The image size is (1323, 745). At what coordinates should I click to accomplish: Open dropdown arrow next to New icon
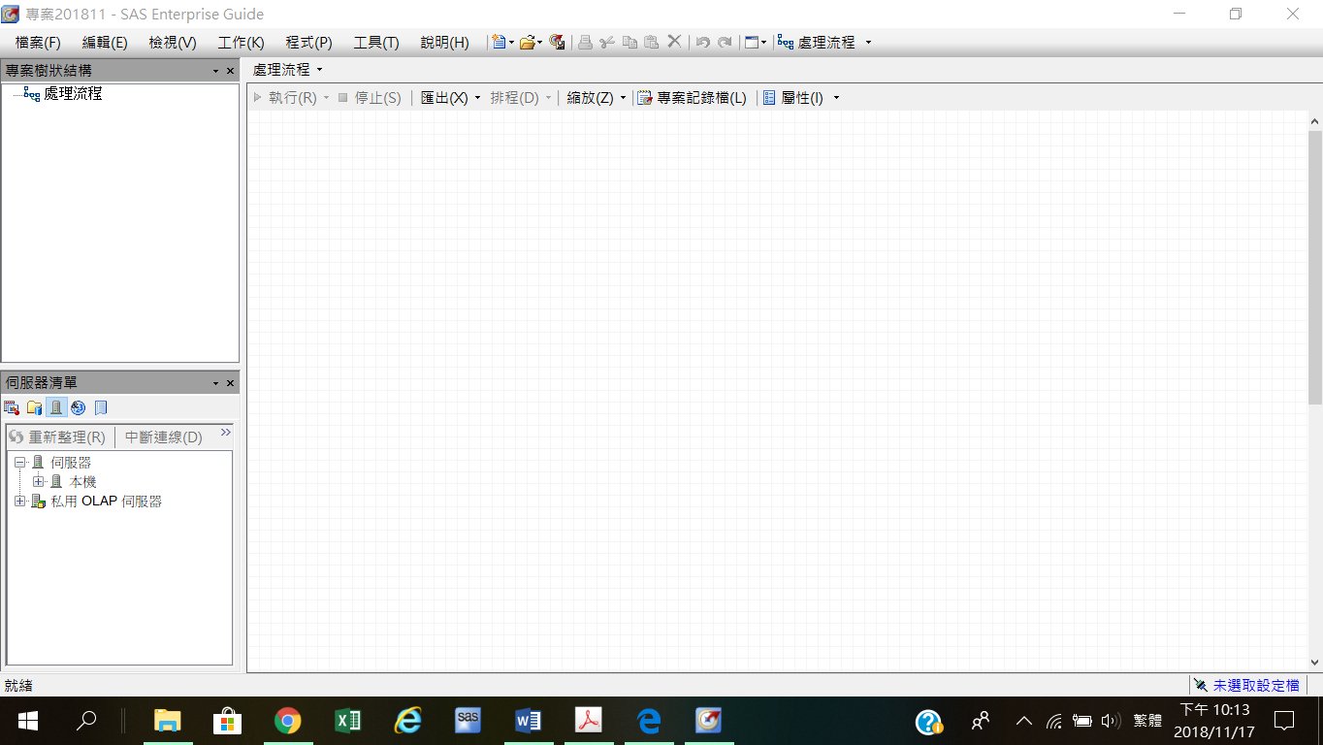511,43
